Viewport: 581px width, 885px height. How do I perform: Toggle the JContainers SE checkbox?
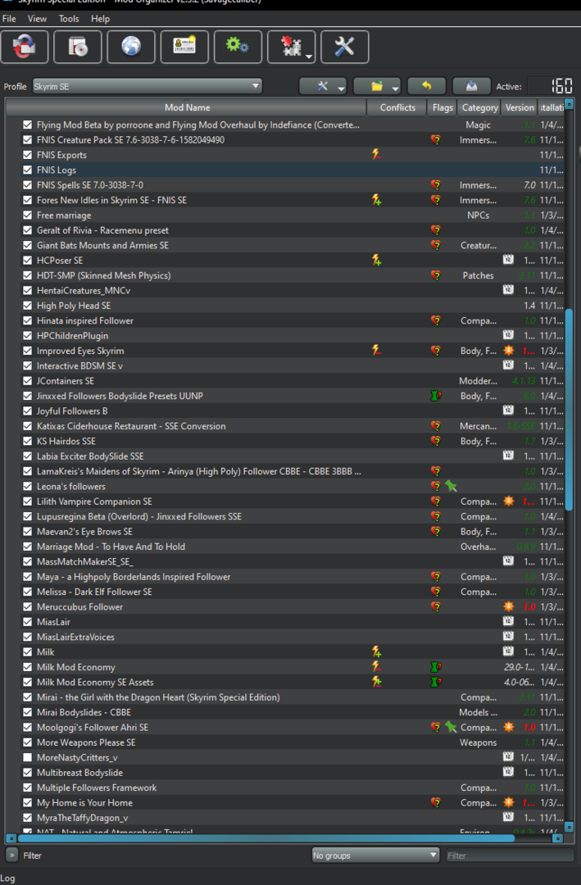27,380
